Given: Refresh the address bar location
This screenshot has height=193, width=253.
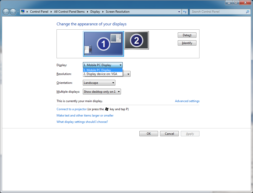Looking at the screenshot, I should [x=185, y=12].
